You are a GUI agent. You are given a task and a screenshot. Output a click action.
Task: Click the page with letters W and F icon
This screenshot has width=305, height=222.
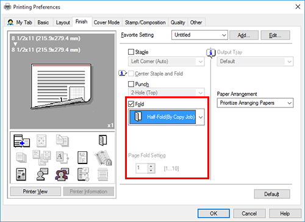(82, 157)
